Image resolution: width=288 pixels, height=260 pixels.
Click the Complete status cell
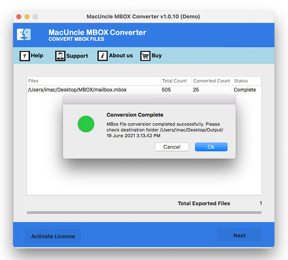[x=245, y=89]
